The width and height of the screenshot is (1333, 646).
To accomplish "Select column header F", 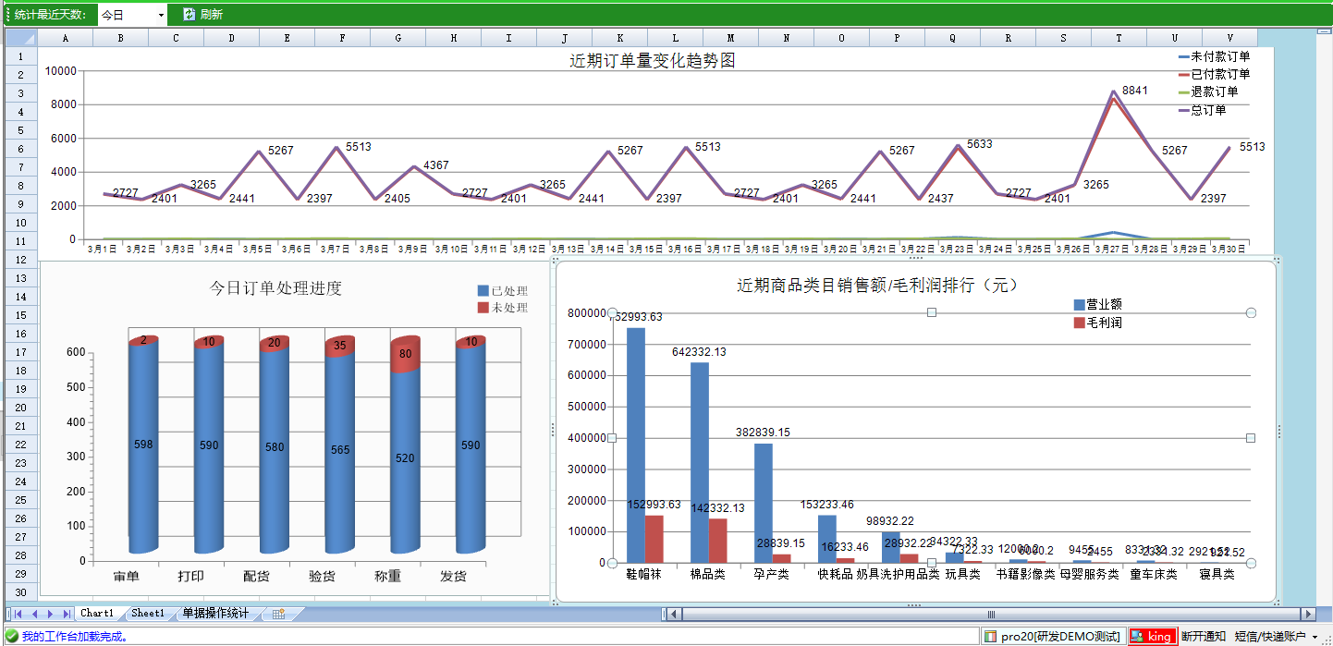I will (342, 38).
